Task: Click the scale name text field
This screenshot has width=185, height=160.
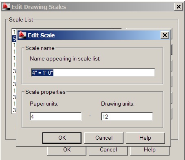Action: pos(93,73)
